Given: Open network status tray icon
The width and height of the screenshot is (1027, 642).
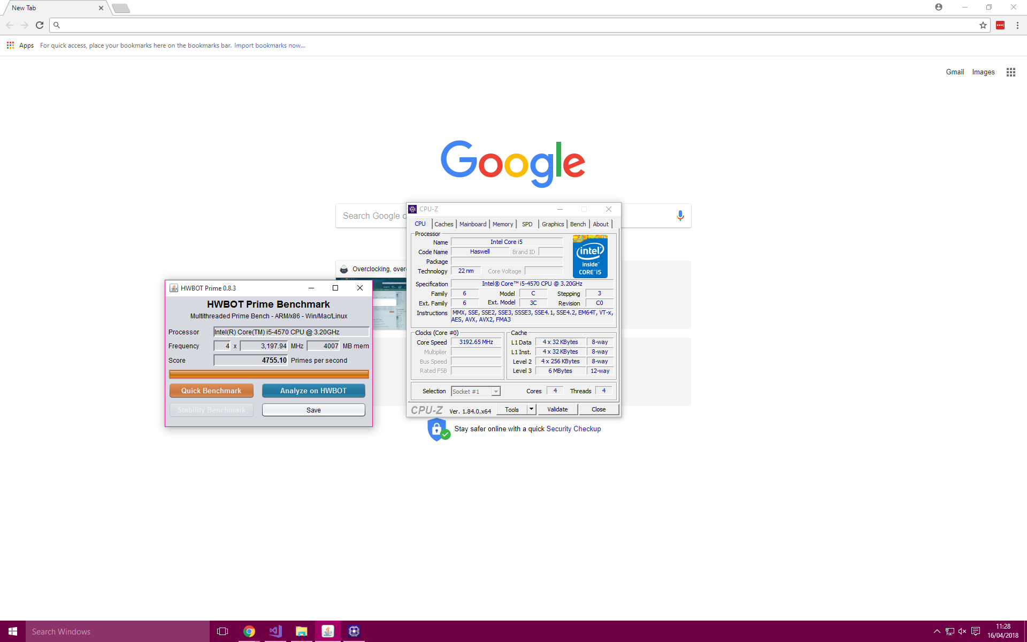Looking at the screenshot, I should point(950,631).
